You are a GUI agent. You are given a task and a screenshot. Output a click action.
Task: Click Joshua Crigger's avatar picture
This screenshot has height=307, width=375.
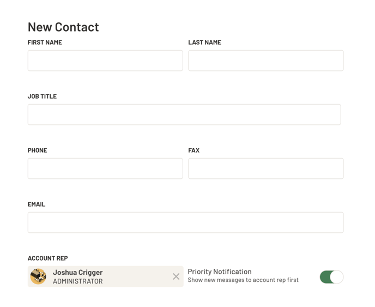point(38,276)
